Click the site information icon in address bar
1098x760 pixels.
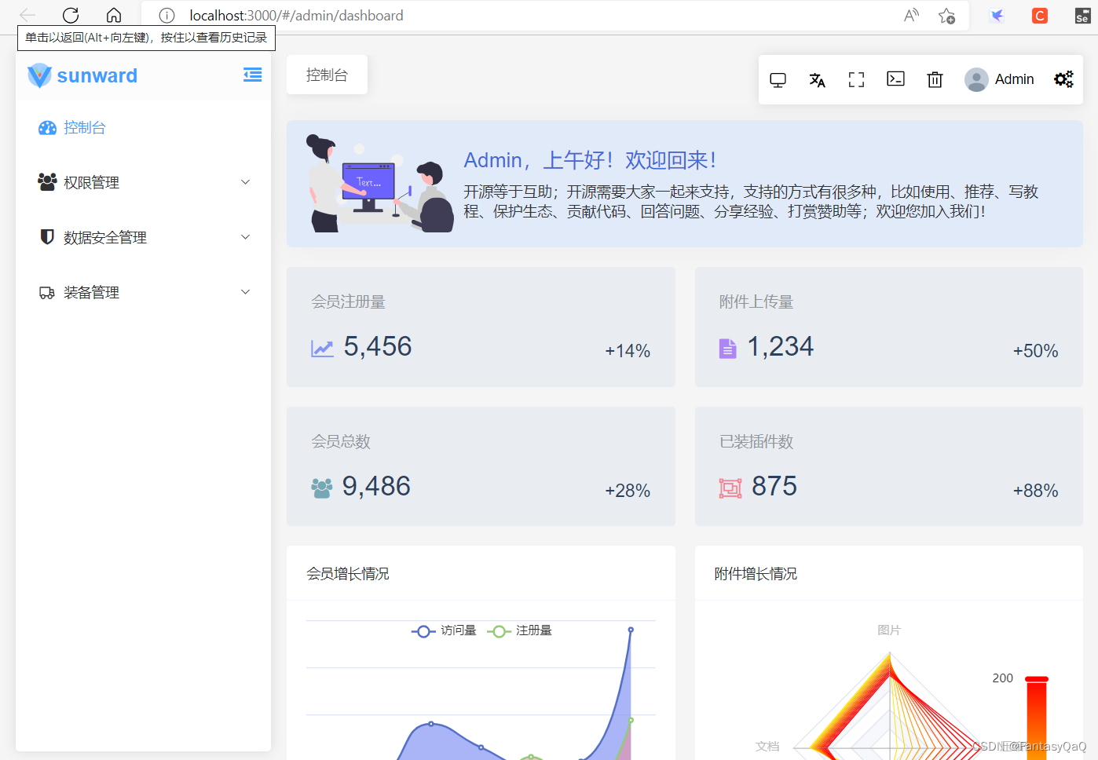click(167, 16)
